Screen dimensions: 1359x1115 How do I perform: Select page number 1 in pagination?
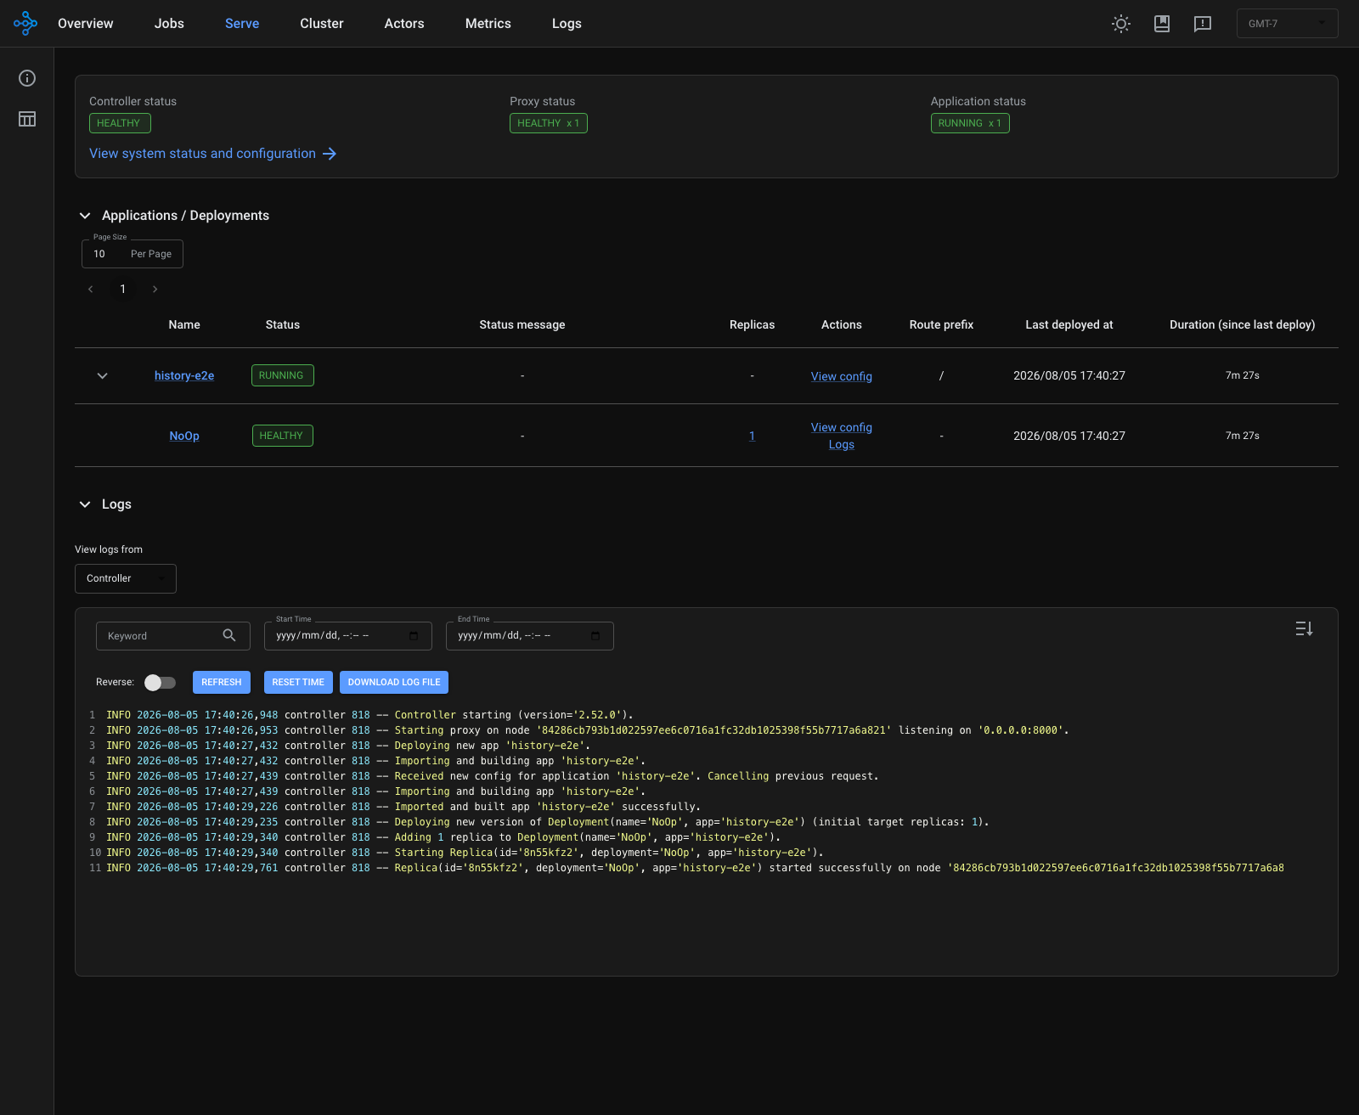click(x=123, y=290)
